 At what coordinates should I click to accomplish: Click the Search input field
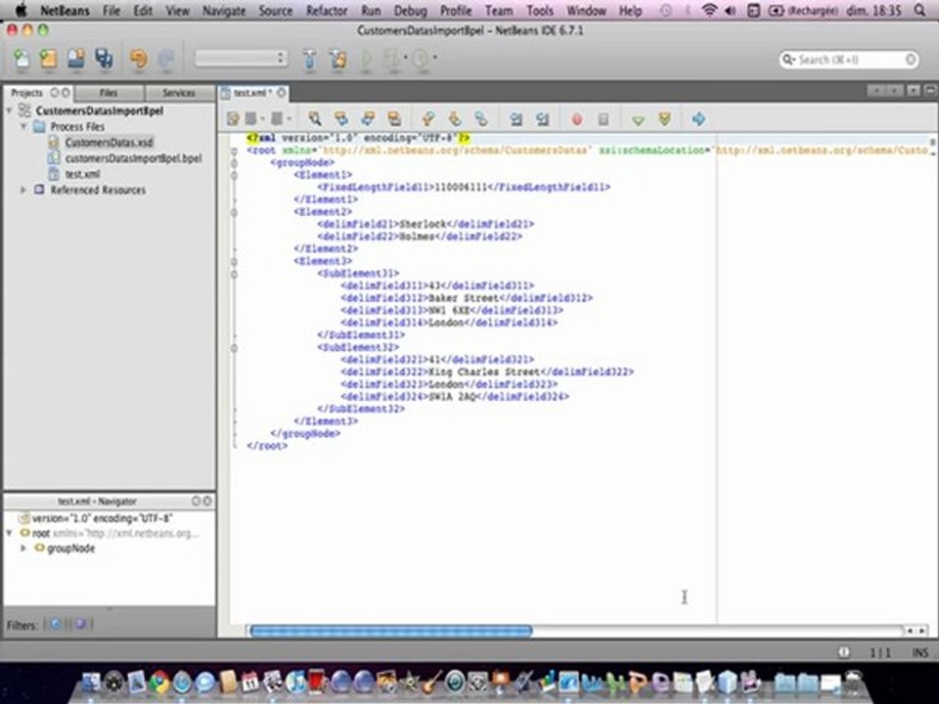click(849, 60)
